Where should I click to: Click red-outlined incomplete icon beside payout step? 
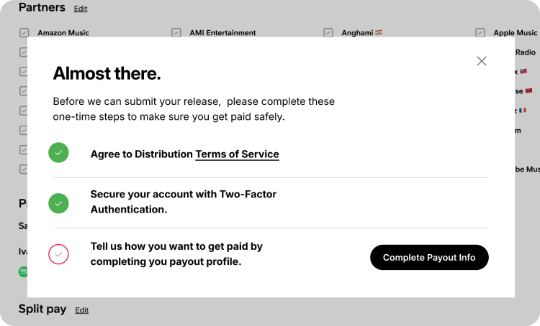click(58, 254)
